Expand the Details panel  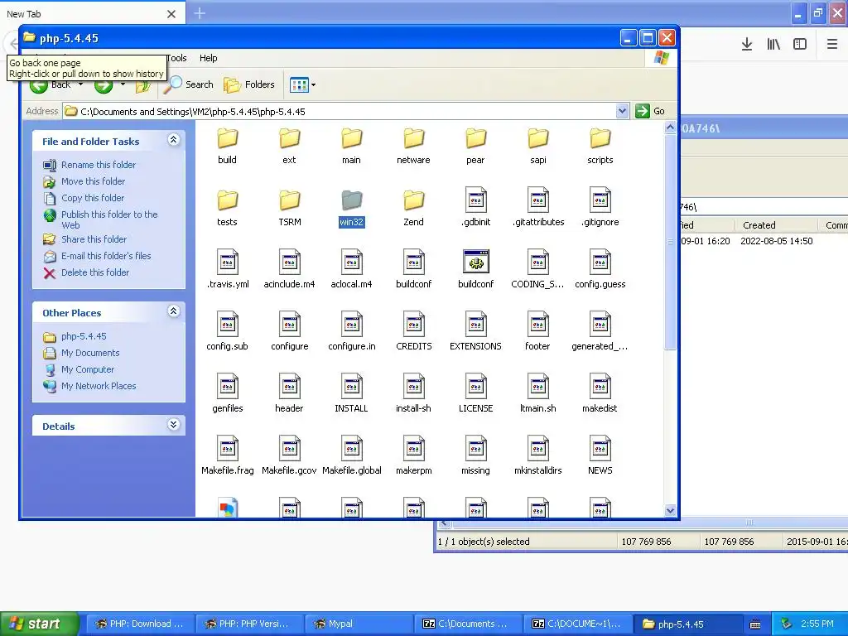coord(174,425)
